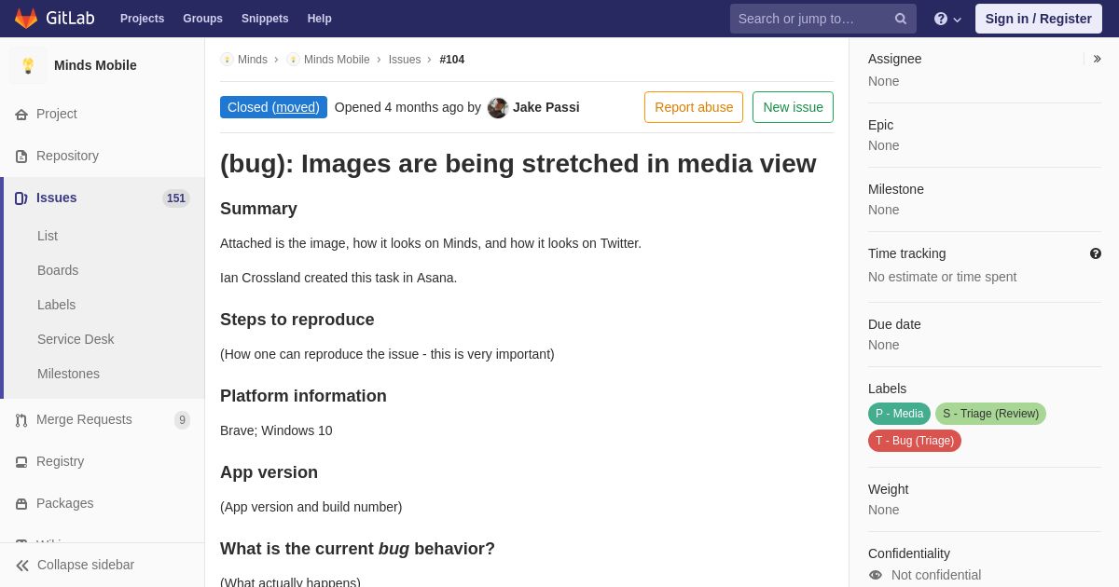
Task: Click the Platform information heading
Action: click(303, 396)
